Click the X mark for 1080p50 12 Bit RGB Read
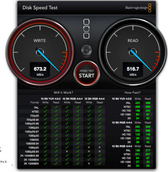Image resolution: width=168 pixels, height=172 pixels. pyautogui.click(x=99, y=148)
